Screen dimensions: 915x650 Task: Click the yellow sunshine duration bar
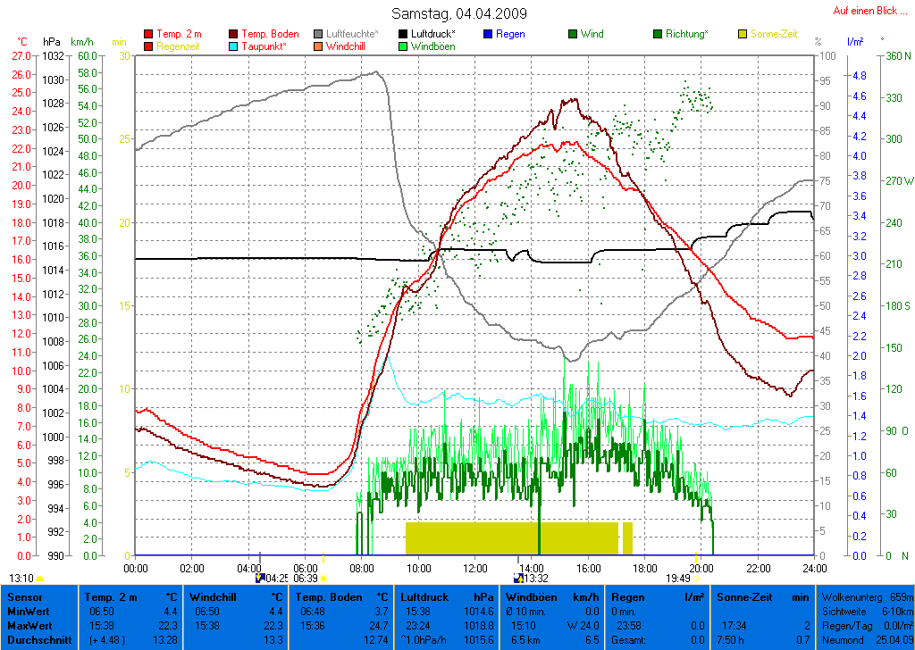tap(511, 538)
